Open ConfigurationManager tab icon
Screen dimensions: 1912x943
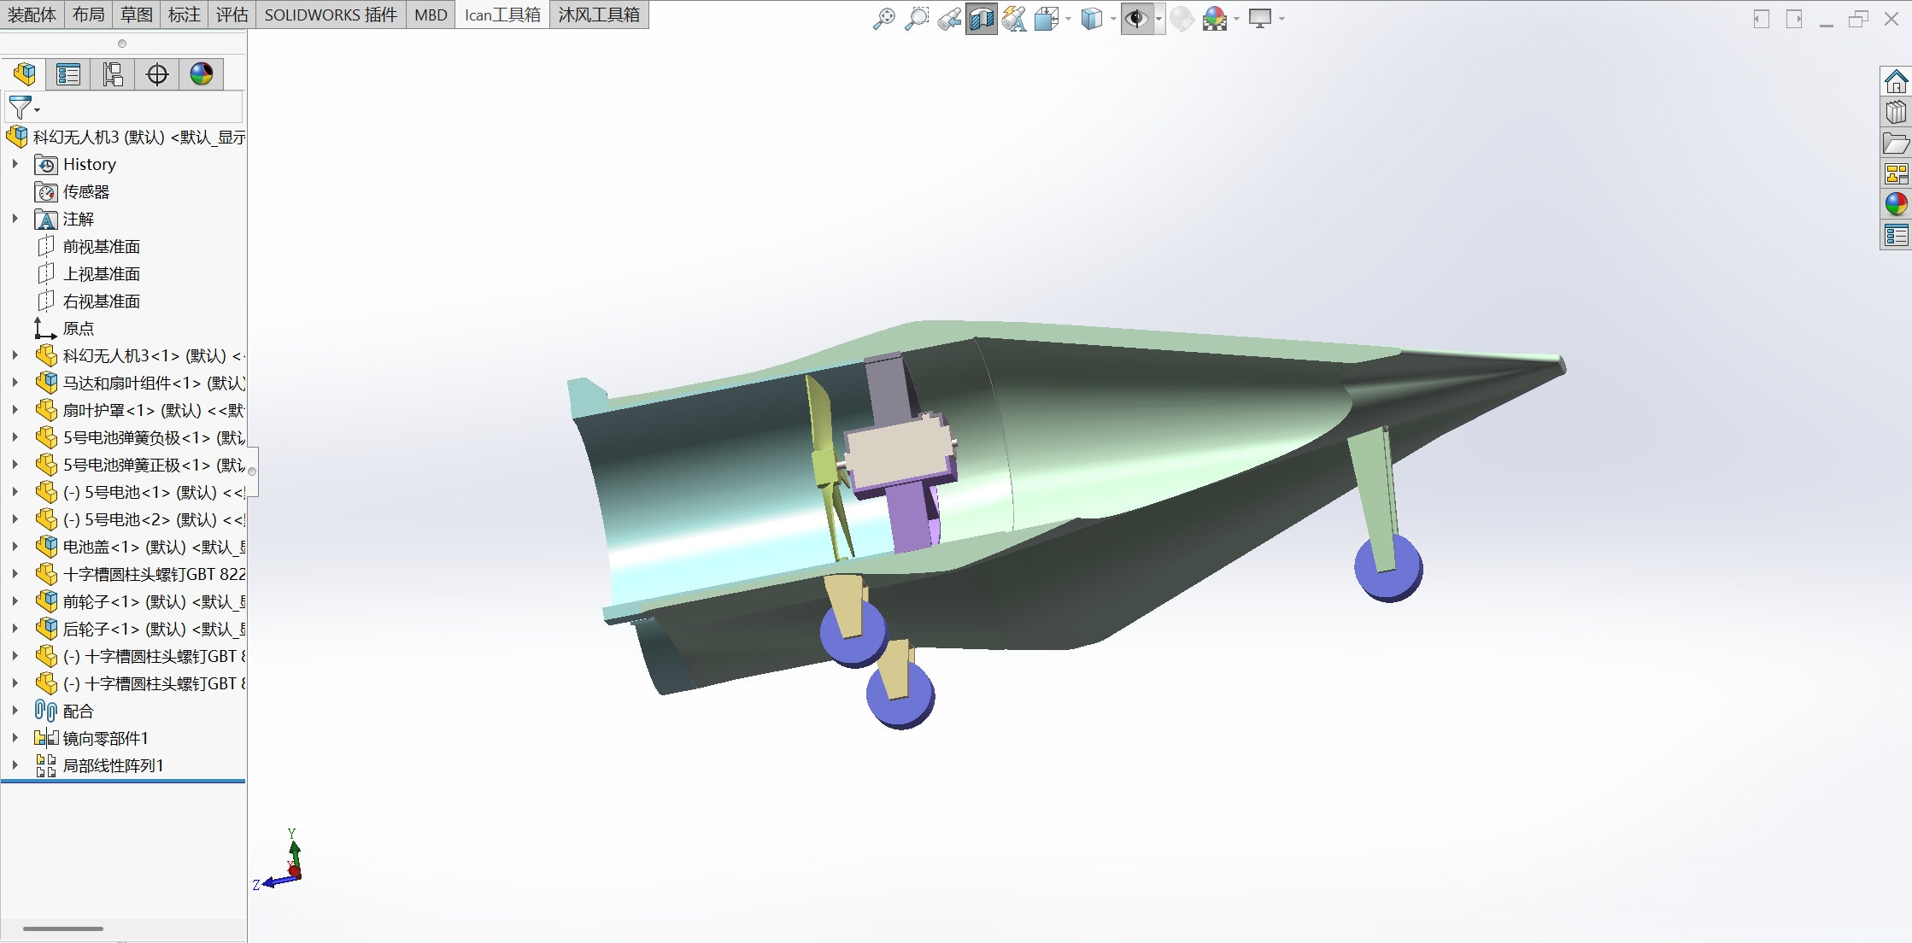click(113, 74)
